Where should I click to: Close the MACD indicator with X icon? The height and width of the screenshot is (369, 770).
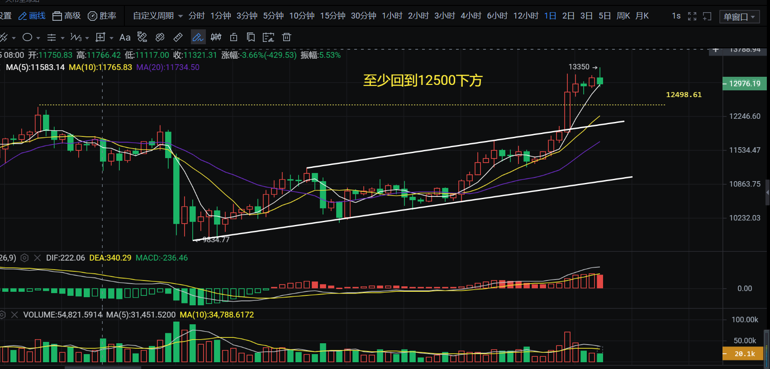click(x=37, y=258)
